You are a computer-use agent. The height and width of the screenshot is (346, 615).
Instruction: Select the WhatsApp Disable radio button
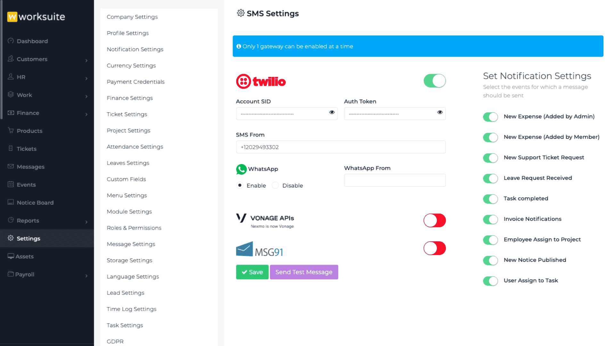(275, 185)
